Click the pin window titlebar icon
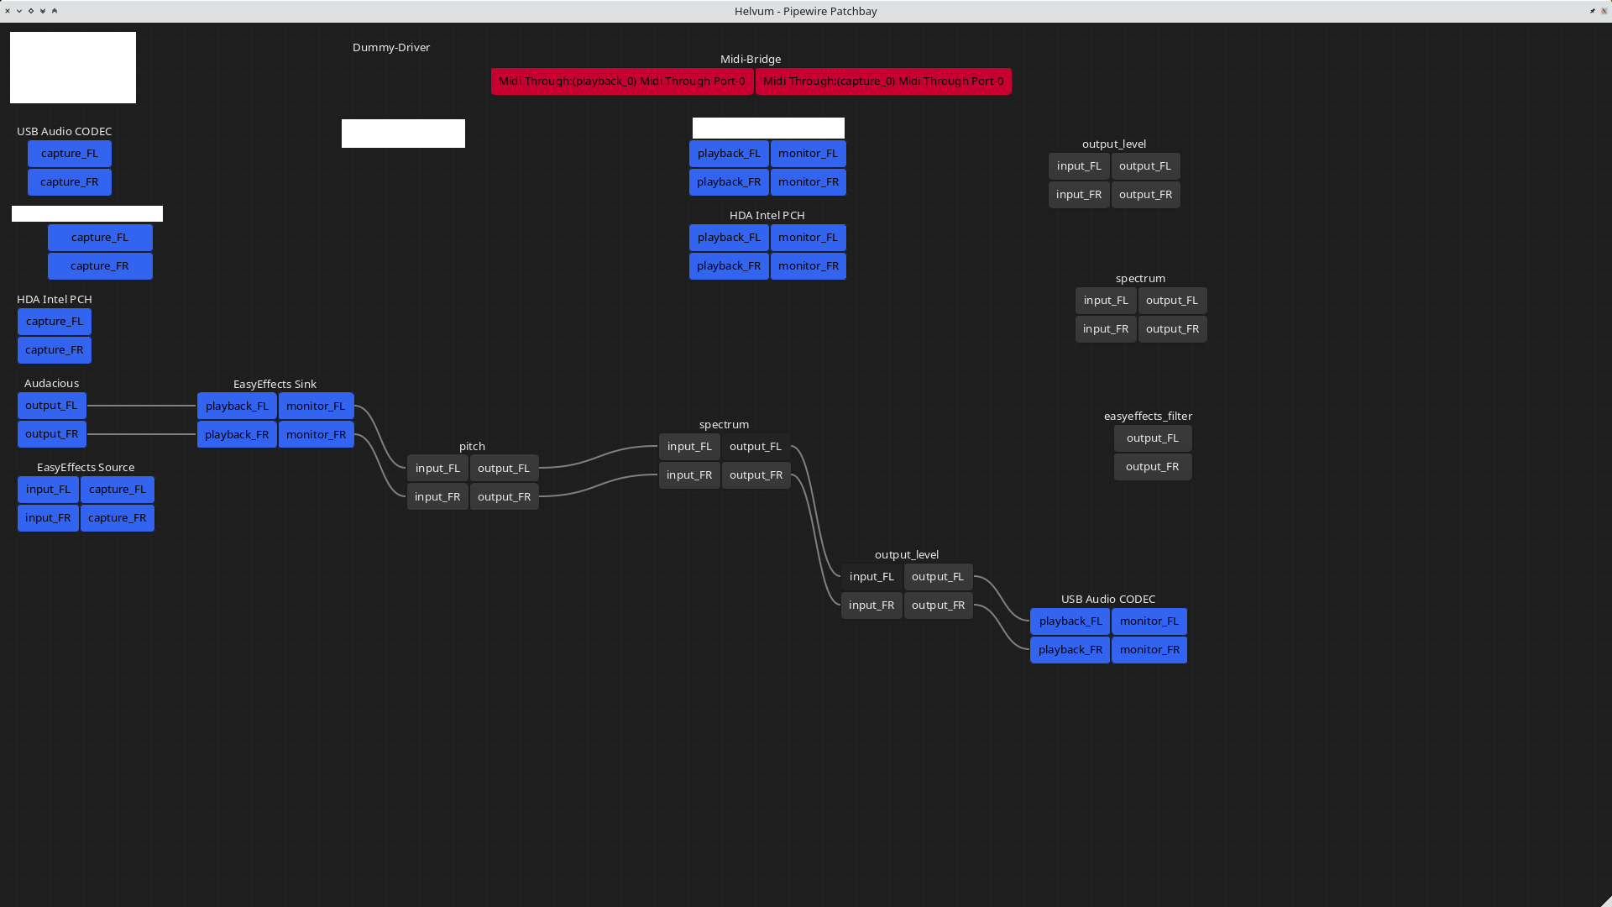1612x907 pixels. (x=1593, y=11)
